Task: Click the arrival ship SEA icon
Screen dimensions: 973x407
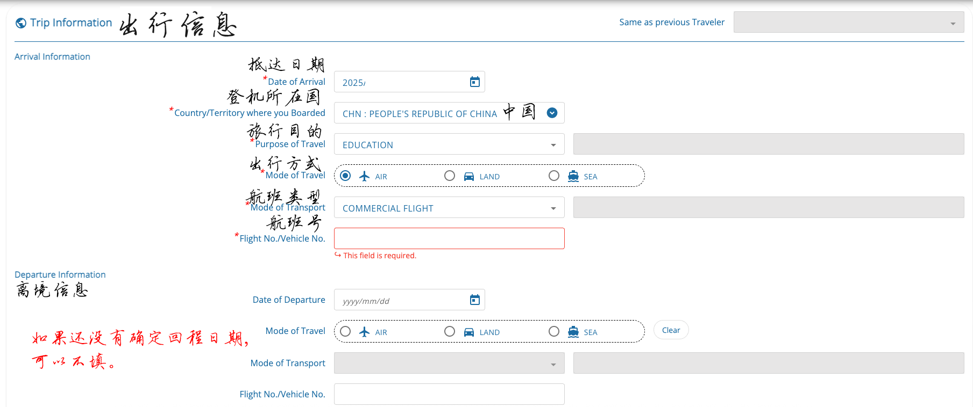Action: click(x=573, y=176)
